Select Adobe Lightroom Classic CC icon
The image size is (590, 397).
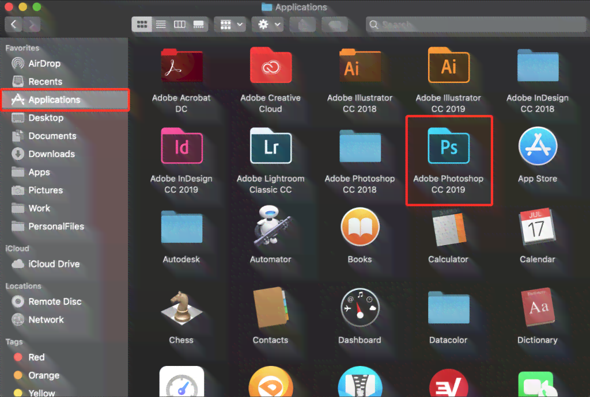(271, 147)
